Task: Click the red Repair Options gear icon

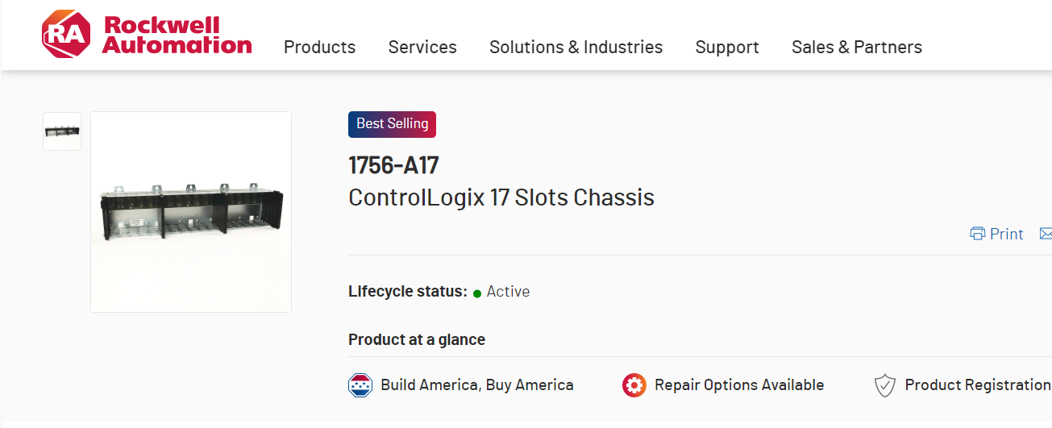Action: (634, 385)
